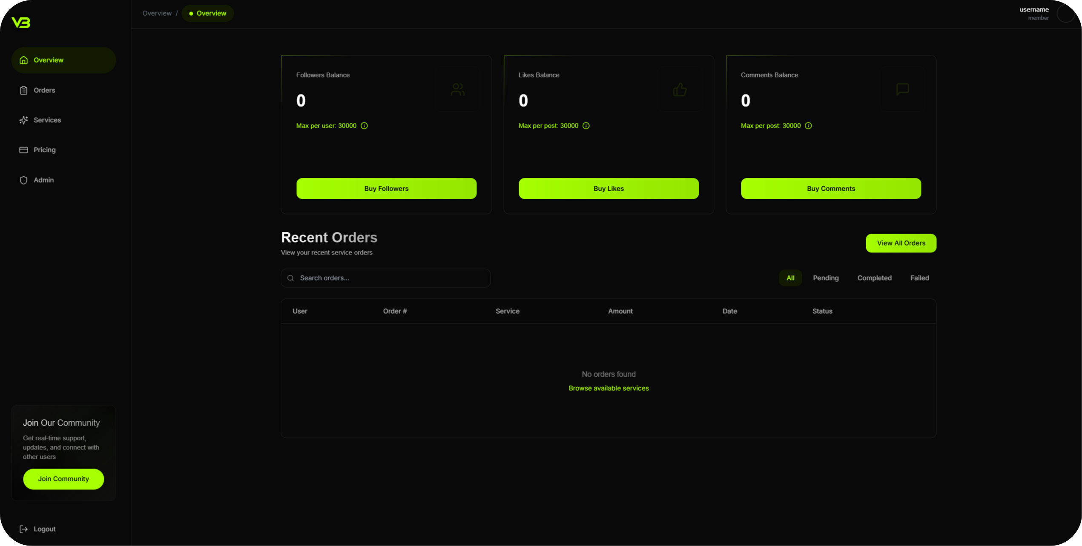This screenshot has width=1082, height=546.
Task: Click the Pricing sidebar icon
Action: pyautogui.click(x=23, y=150)
